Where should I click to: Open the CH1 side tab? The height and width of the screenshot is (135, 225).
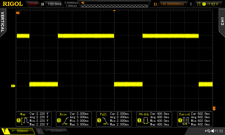pos(222,21)
